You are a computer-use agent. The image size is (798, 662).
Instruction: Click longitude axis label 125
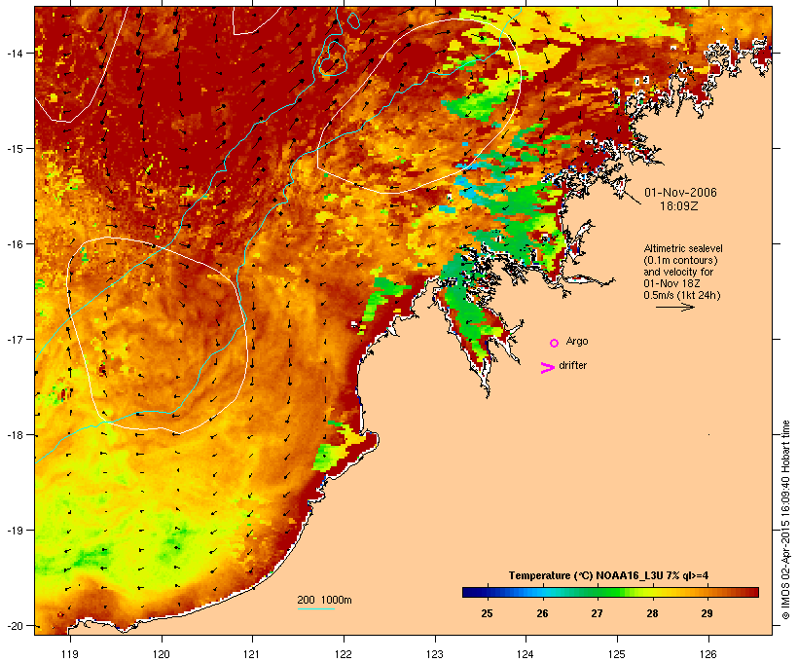click(x=617, y=654)
